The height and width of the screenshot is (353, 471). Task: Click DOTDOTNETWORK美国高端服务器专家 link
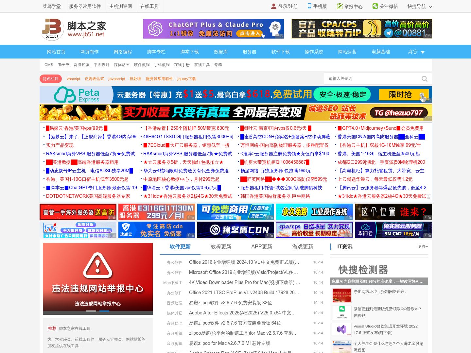(x=88, y=196)
